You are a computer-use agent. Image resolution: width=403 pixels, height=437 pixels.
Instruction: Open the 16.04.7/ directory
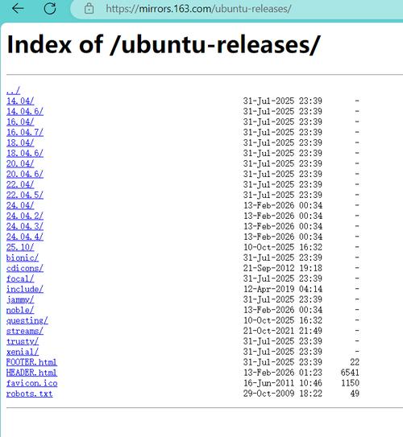point(25,132)
